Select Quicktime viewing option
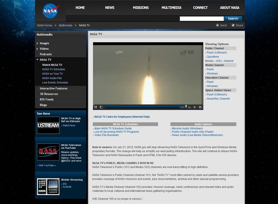Viewport: 278px width, 204px height. (x=213, y=57)
